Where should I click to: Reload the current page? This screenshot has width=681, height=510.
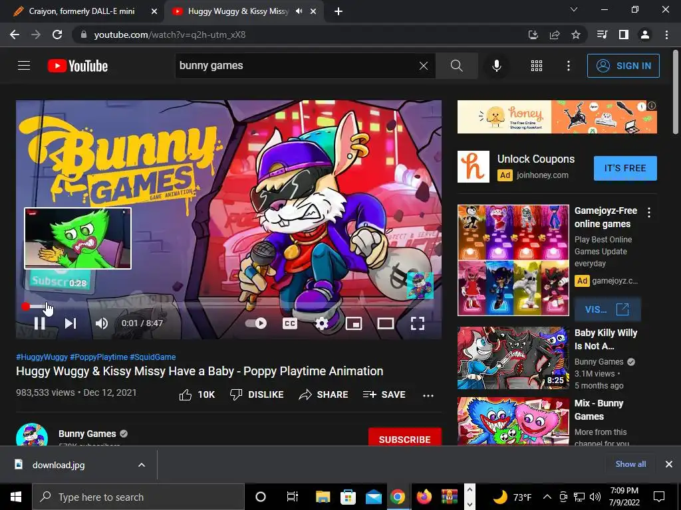[57, 35]
